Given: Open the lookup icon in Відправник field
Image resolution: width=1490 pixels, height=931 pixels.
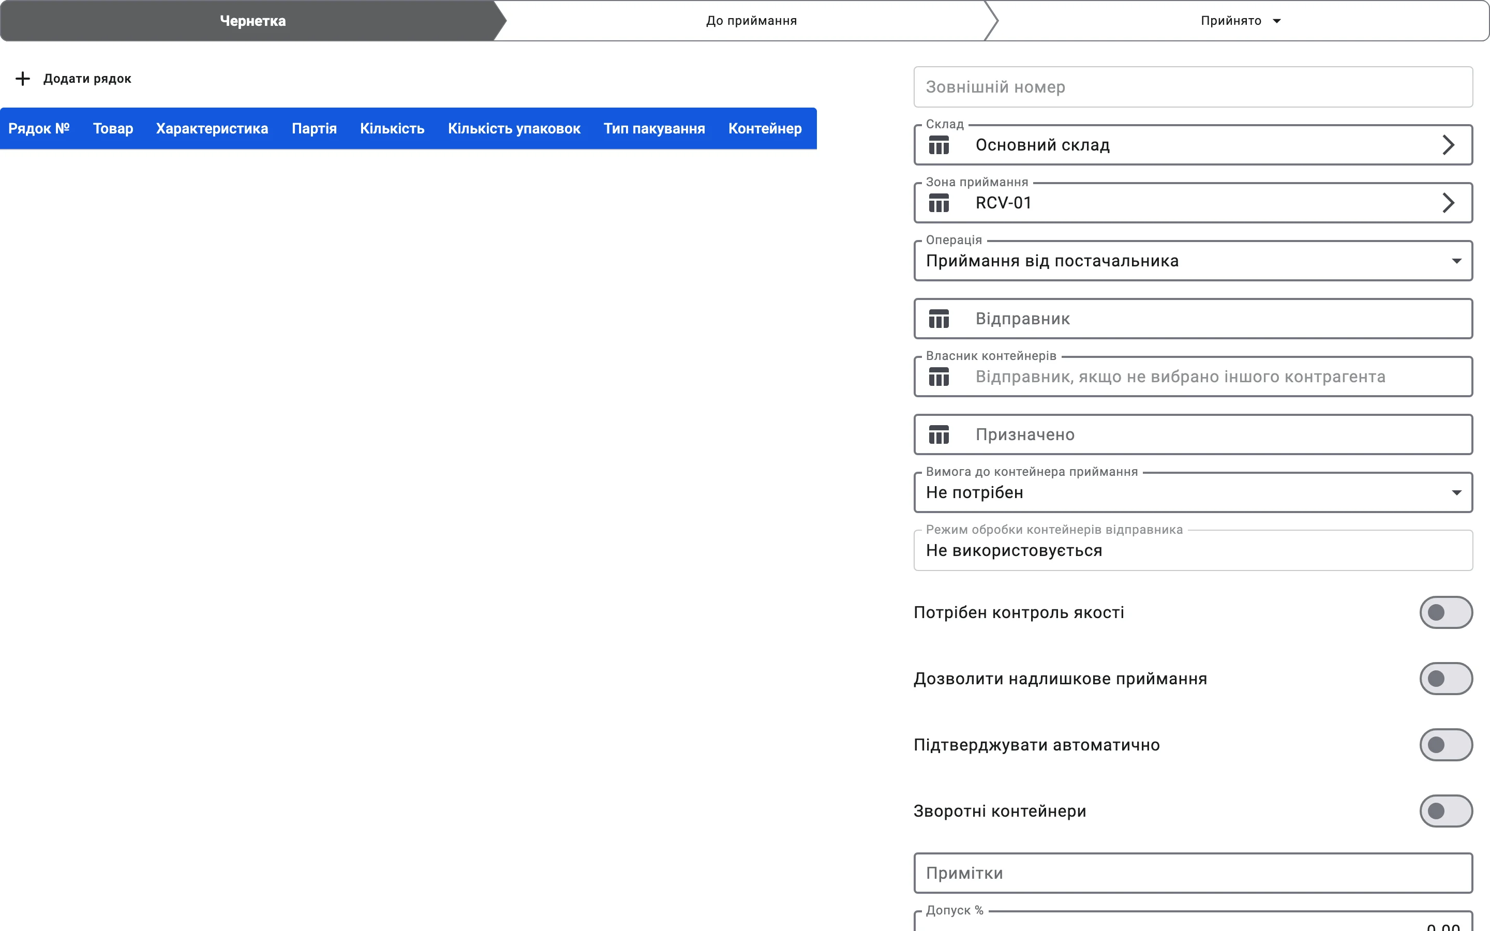Looking at the screenshot, I should (938, 319).
